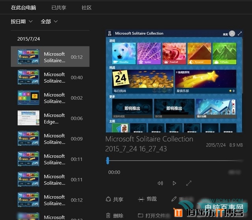252x220 pixels.
Task: Switch to the 在此台电脑 tab
Action: point(24,7)
